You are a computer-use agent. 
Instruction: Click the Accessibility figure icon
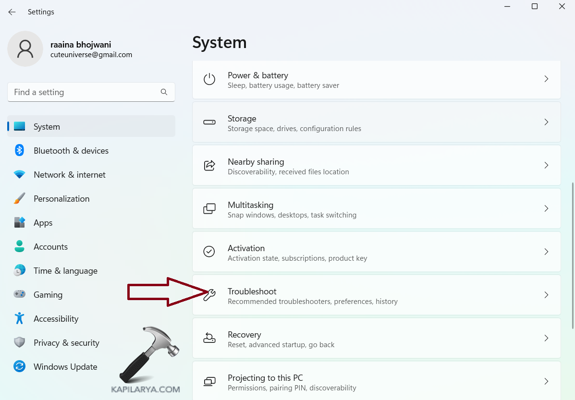[x=19, y=318]
